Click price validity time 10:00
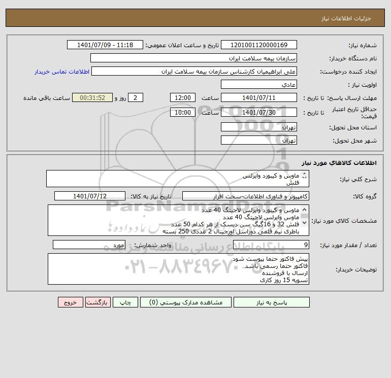This screenshot has width=391, height=378. (182, 112)
